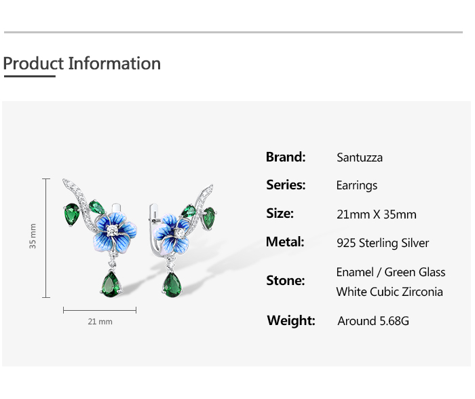Image resolution: width=475 pixels, height=399 pixels.
Task: Click the Product Information heading
Action: pyautogui.click(x=81, y=64)
